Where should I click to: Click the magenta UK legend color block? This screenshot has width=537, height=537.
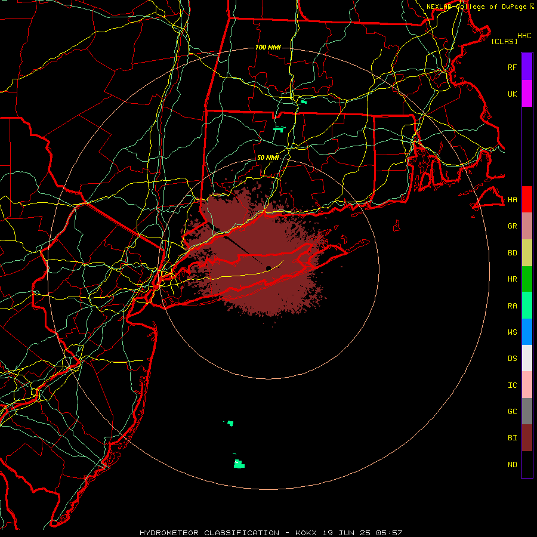click(527, 94)
